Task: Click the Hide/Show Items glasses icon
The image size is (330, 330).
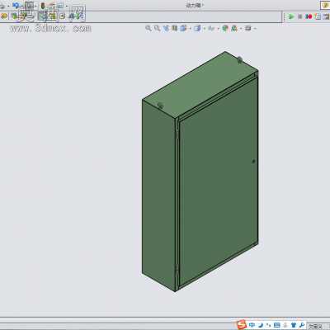Action: (x=211, y=28)
